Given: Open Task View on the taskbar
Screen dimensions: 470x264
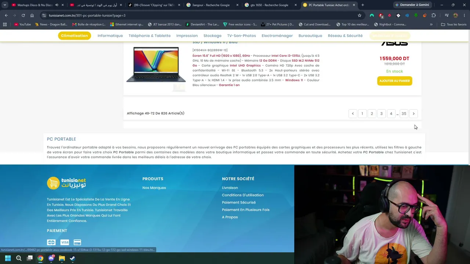Looking at the screenshot, I should 30,258.
